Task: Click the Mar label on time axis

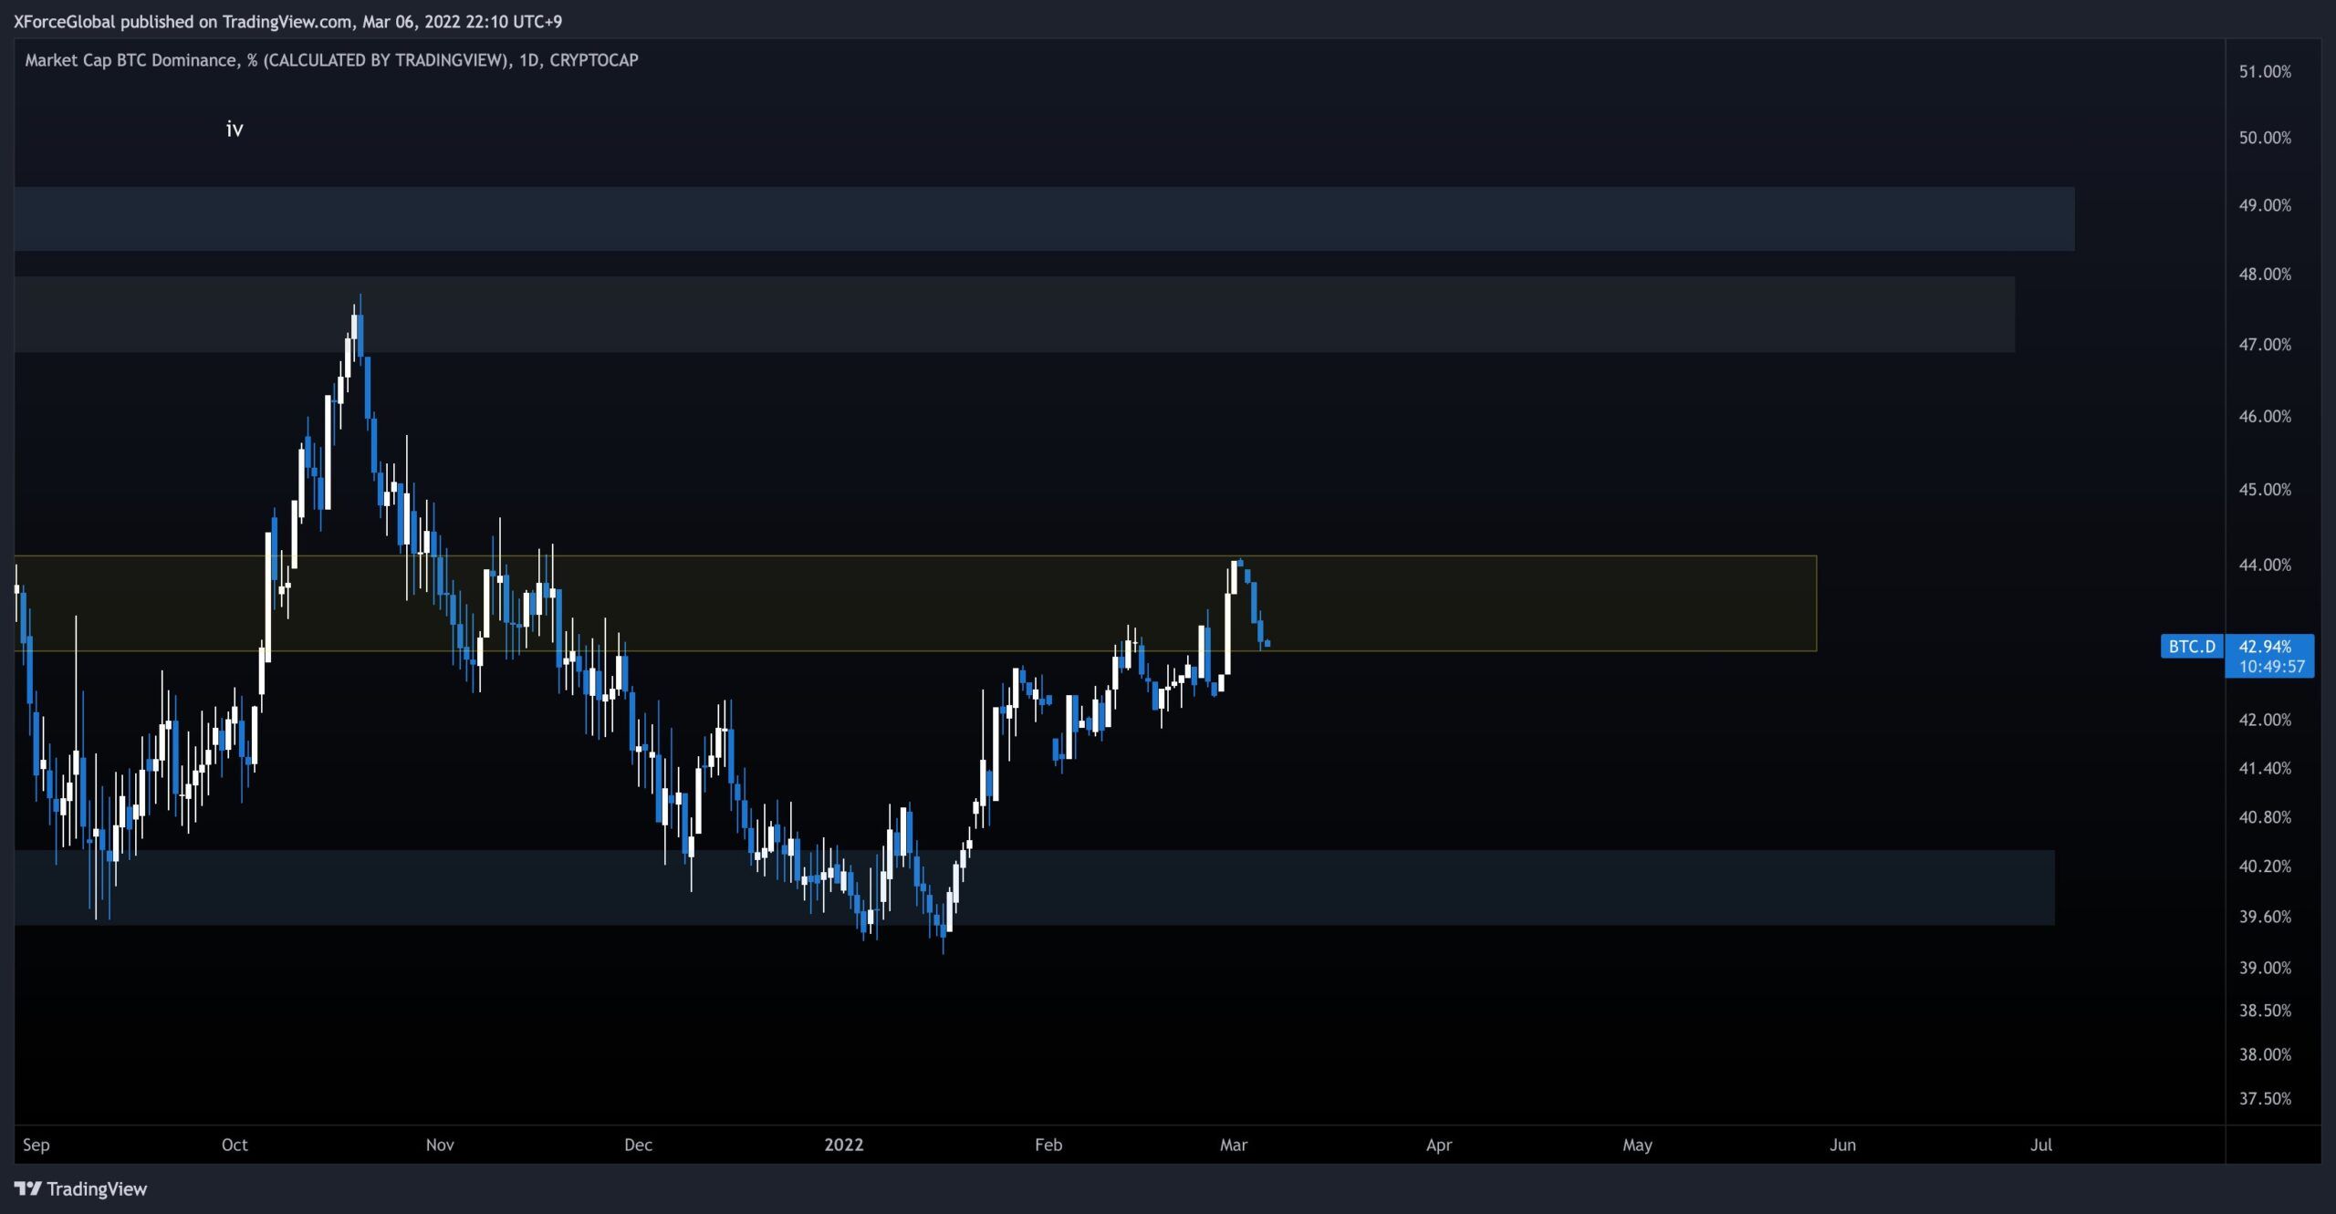Action: [x=1233, y=1145]
